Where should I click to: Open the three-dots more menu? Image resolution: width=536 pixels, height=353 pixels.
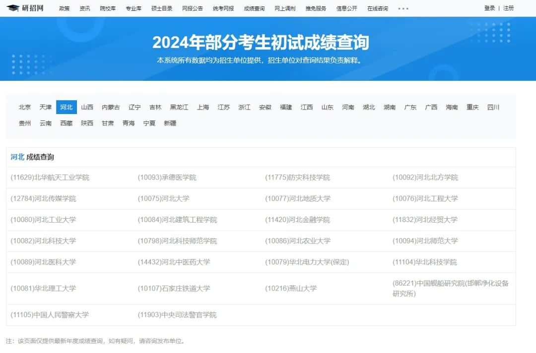(x=403, y=8)
